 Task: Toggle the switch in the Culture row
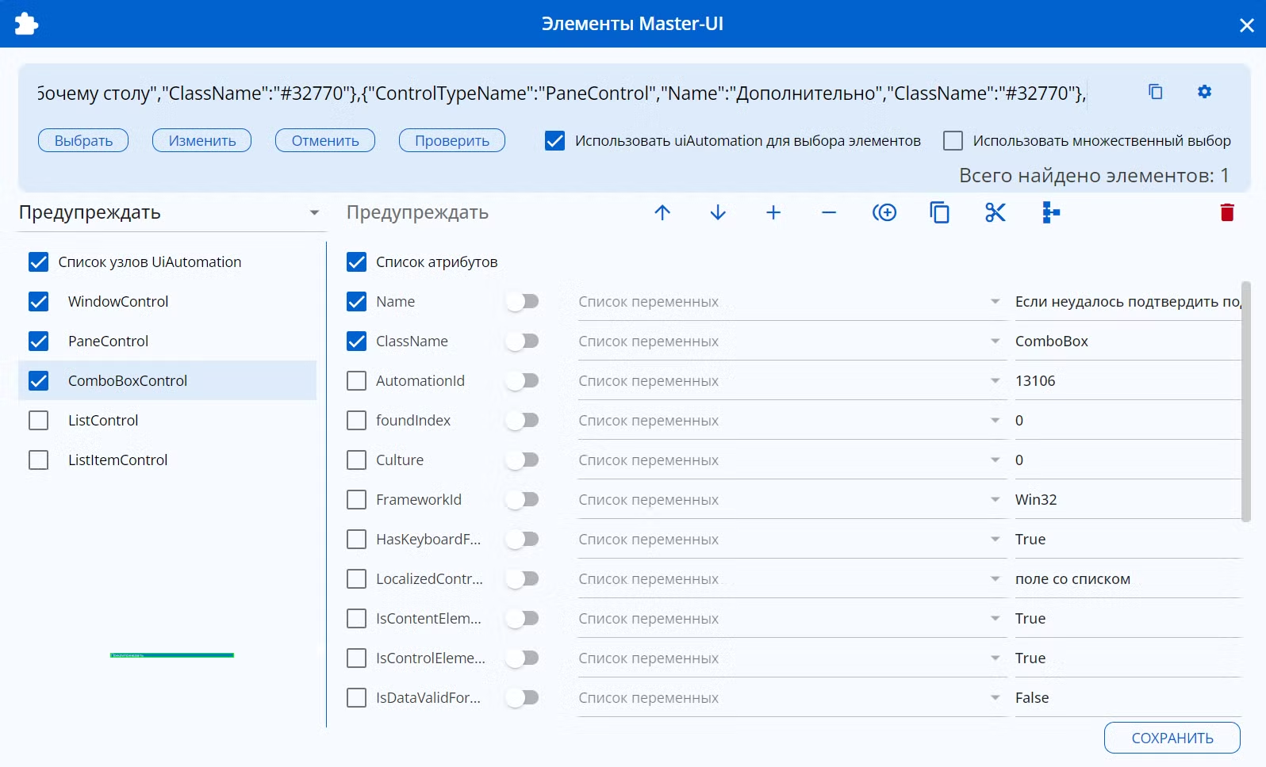coord(523,460)
